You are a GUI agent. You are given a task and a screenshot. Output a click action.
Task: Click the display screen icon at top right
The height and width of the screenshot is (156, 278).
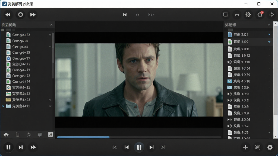pyautogui.click(x=226, y=15)
